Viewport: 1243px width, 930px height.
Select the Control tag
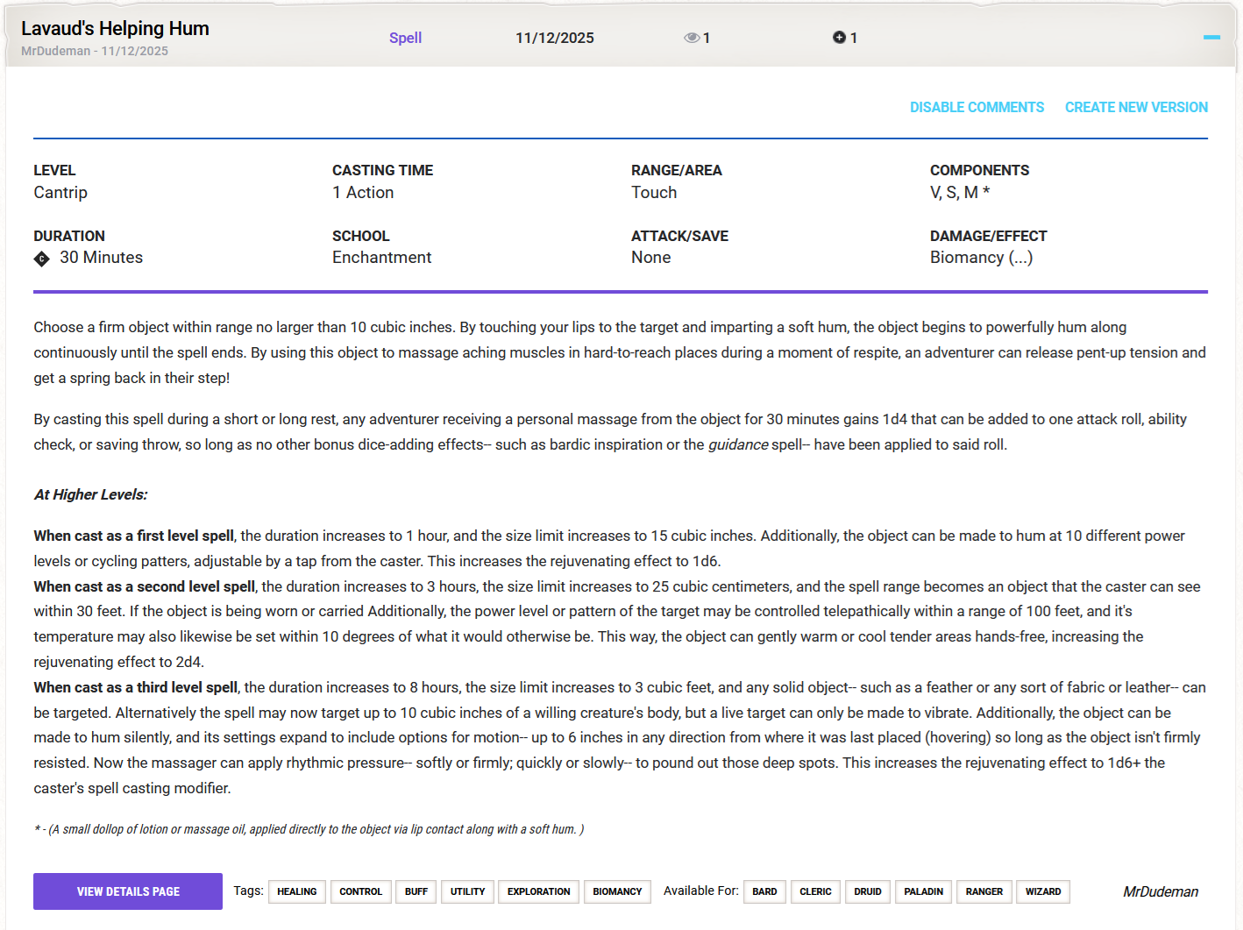[360, 891]
